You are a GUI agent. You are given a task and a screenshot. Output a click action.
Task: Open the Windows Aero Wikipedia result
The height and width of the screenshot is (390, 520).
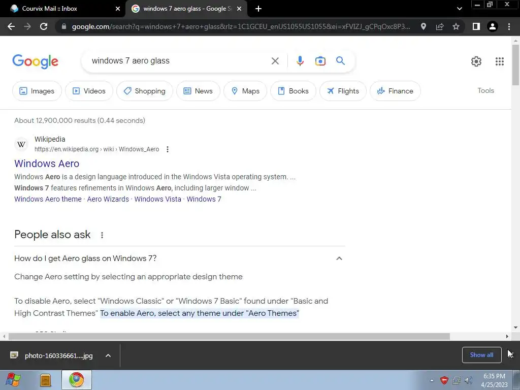(x=47, y=164)
